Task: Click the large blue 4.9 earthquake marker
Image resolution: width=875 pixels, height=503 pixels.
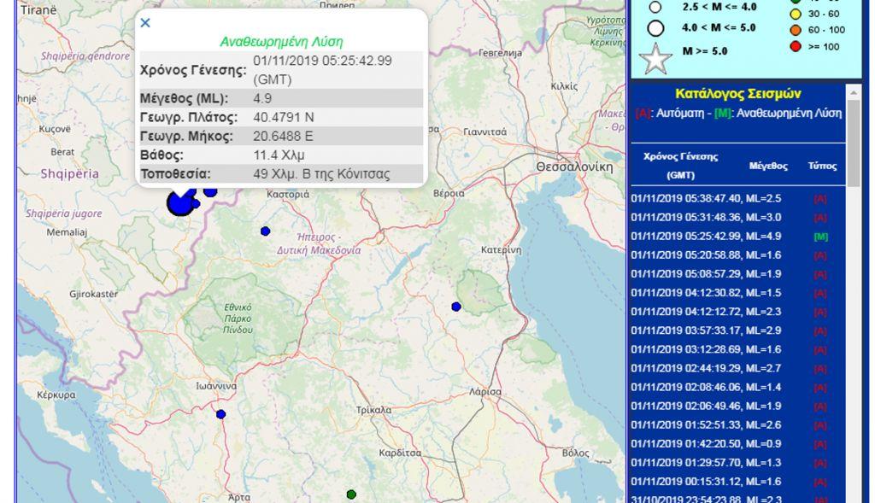Action: (x=179, y=203)
